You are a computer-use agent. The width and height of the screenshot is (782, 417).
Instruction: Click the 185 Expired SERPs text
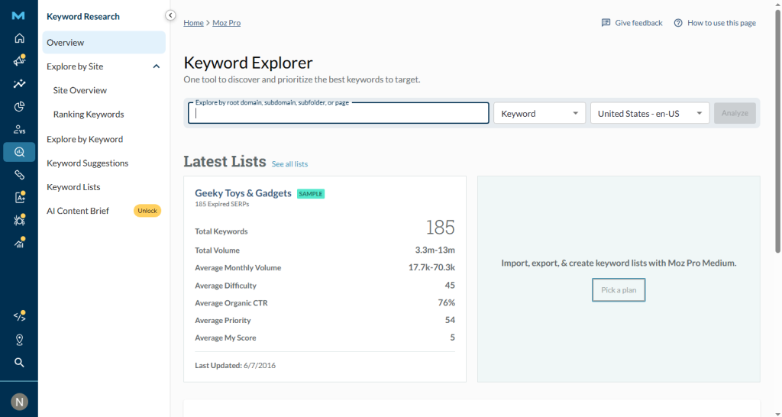click(x=222, y=204)
